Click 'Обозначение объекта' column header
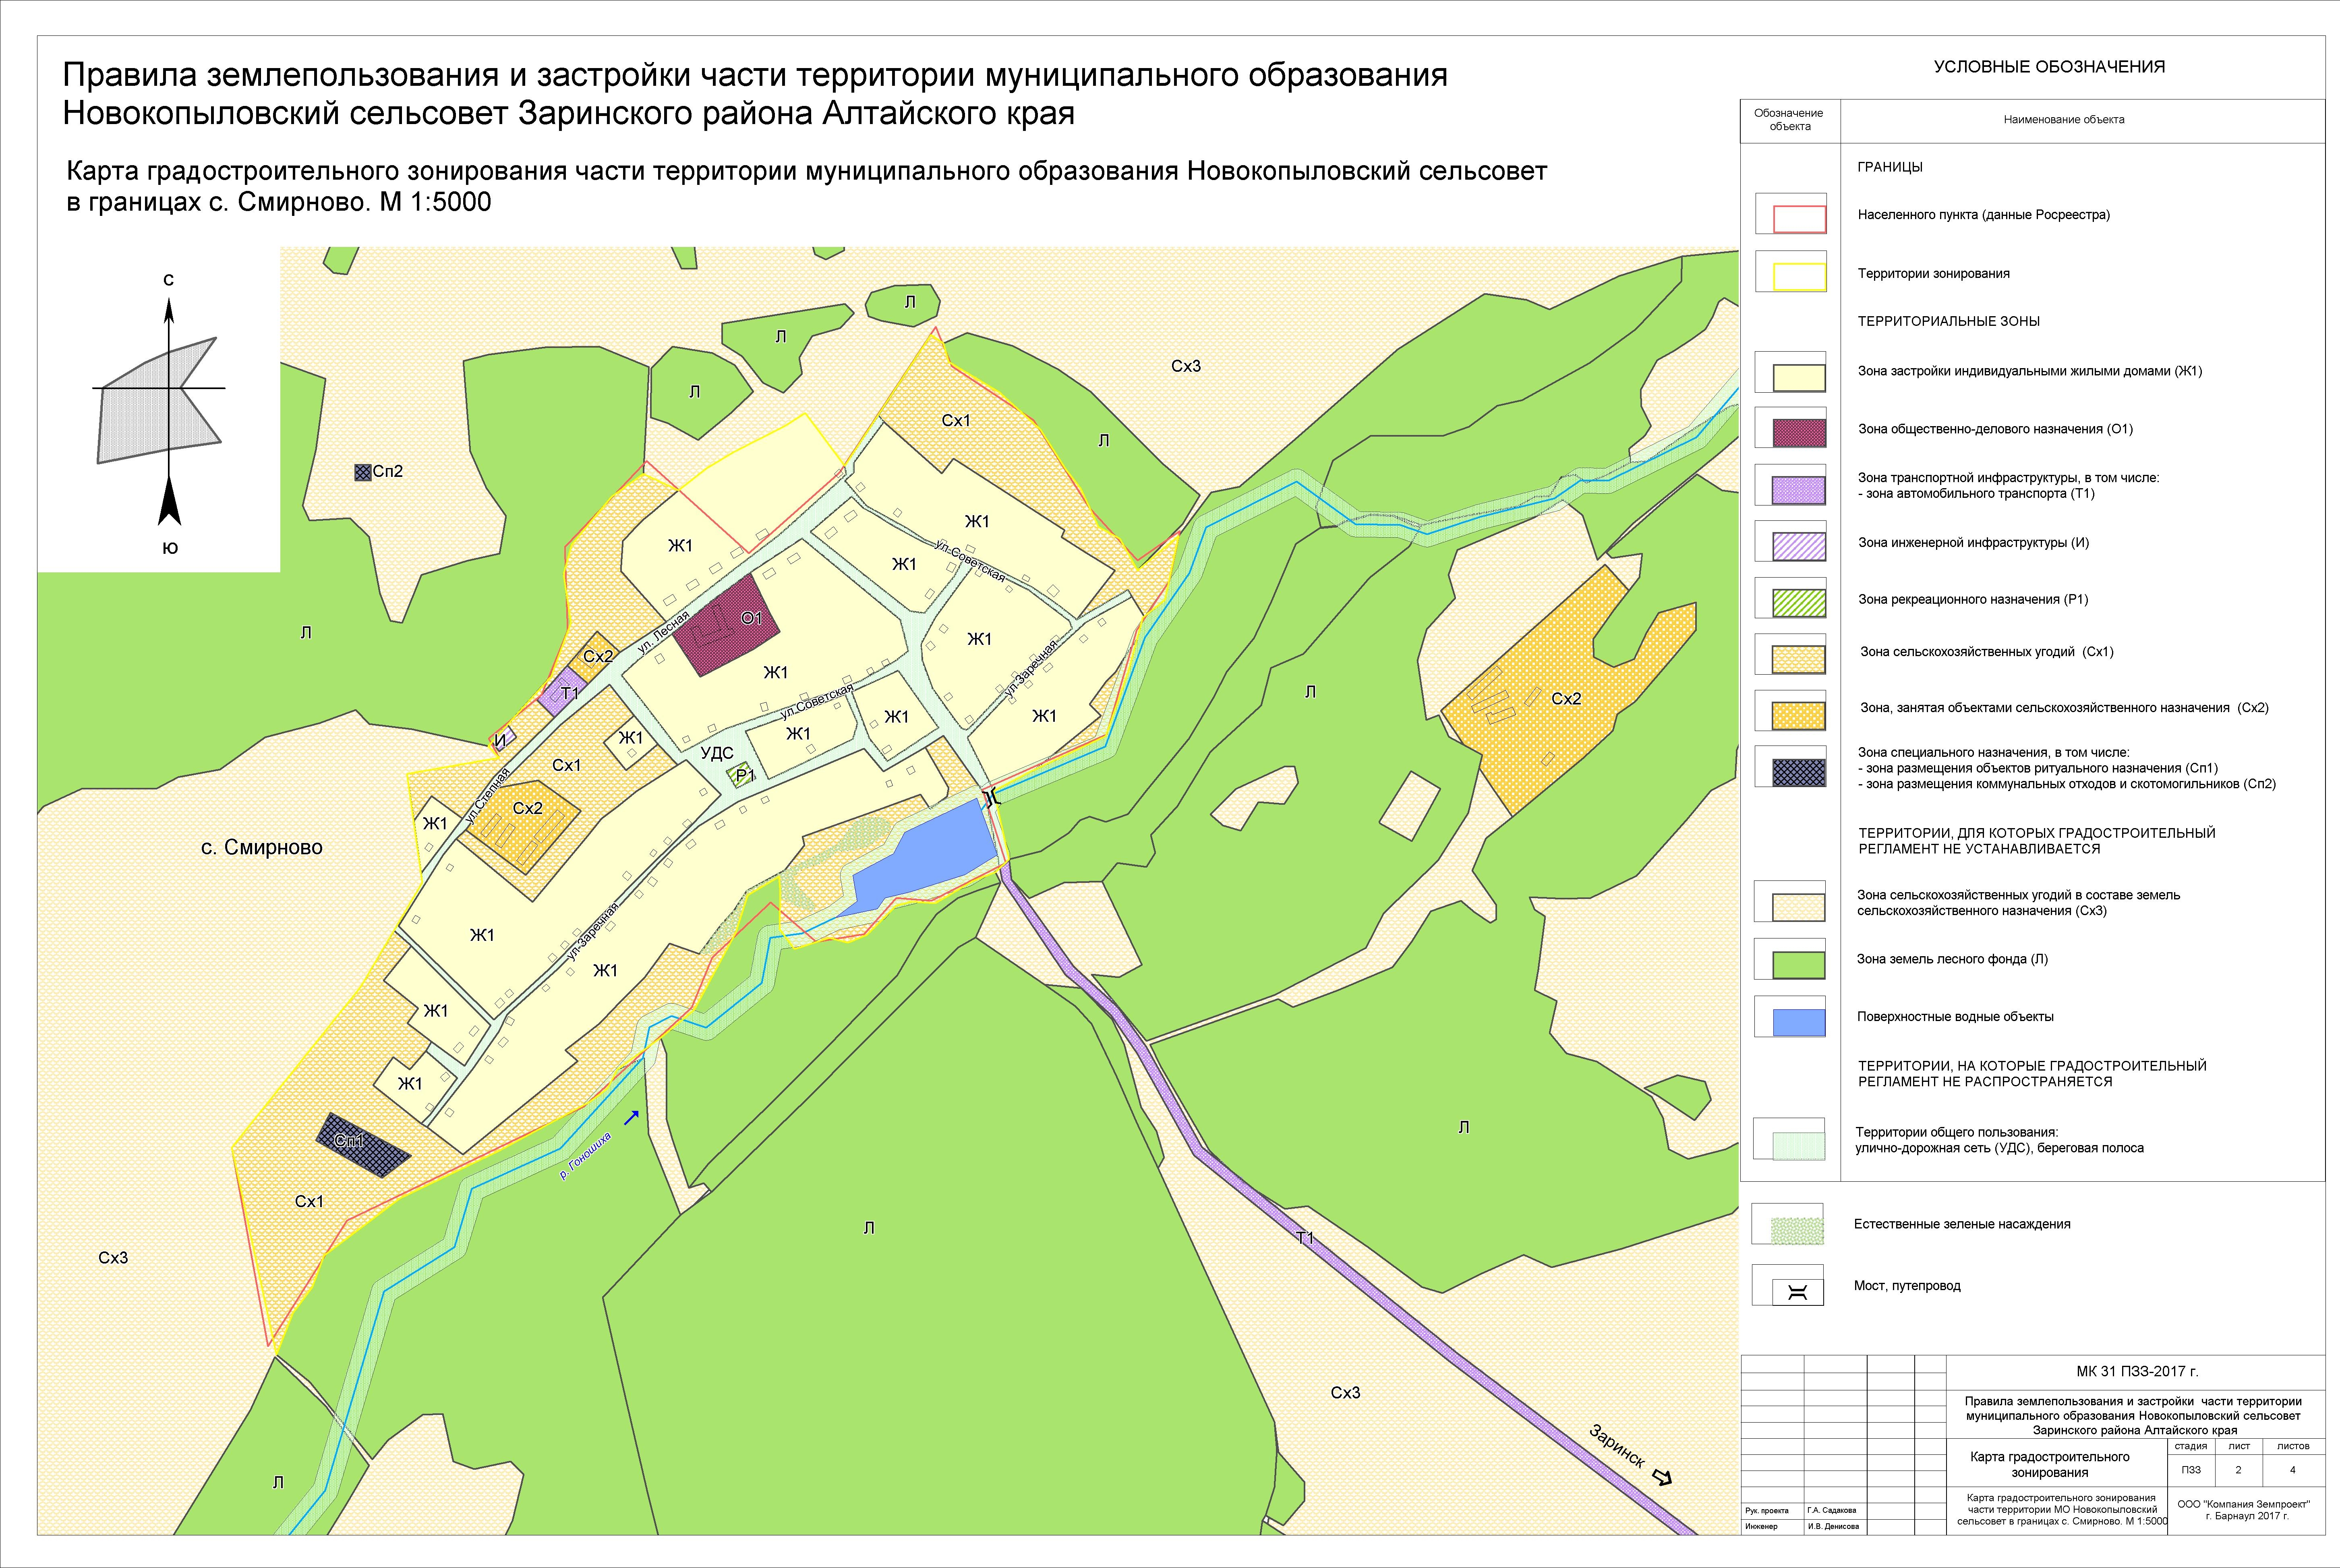 (1789, 120)
